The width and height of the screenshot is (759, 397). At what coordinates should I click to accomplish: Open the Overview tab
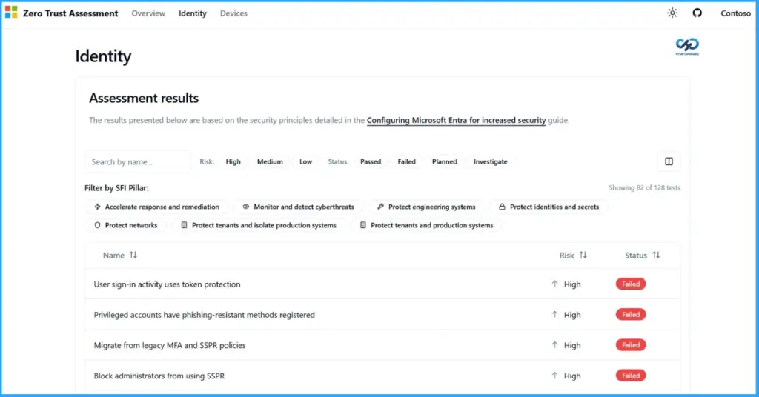click(148, 13)
